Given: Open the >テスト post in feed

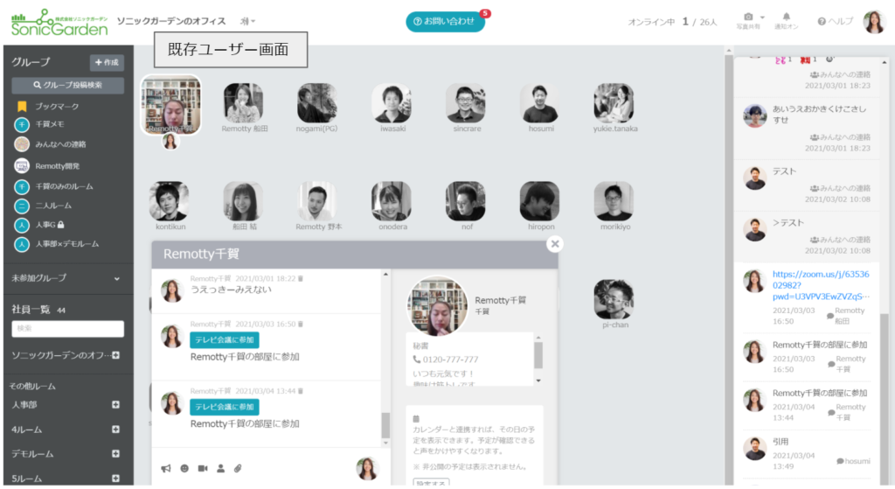Looking at the screenshot, I should point(787,223).
